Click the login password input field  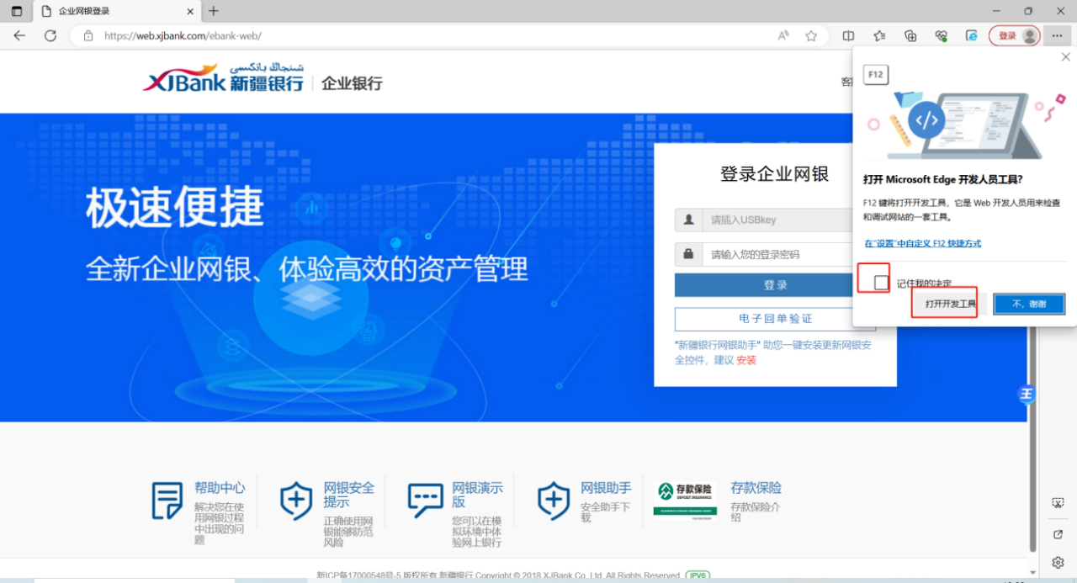tap(778, 254)
